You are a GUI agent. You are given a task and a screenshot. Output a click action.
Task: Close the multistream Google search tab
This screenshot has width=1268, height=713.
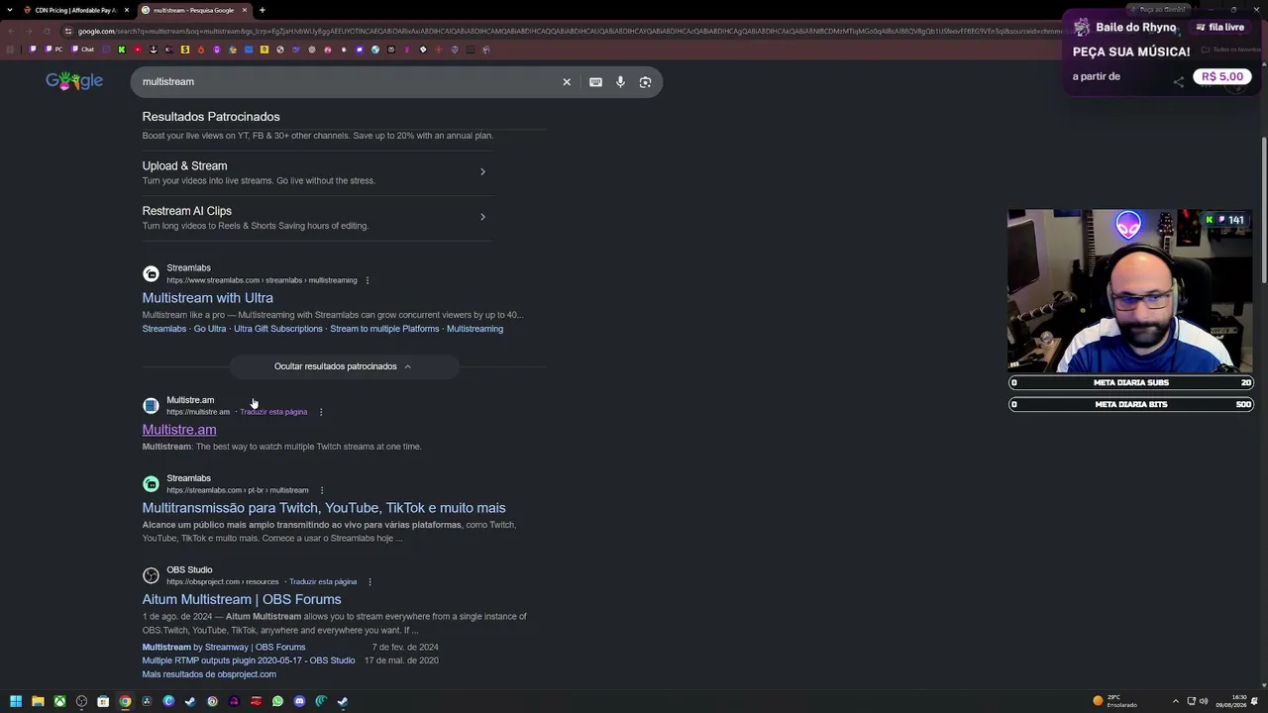245,10
